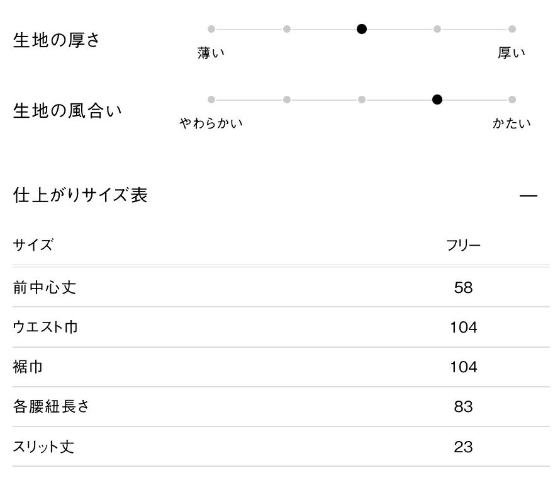Click the やわらかい label
Image resolution: width=560 pixels, height=480 pixels.
point(211,123)
